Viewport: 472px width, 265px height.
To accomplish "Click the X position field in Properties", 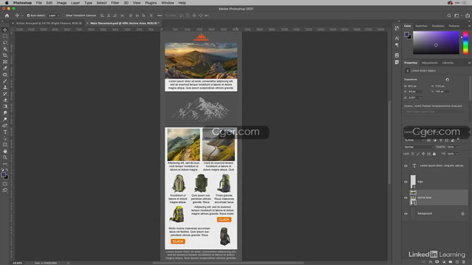I will tap(415, 92).
